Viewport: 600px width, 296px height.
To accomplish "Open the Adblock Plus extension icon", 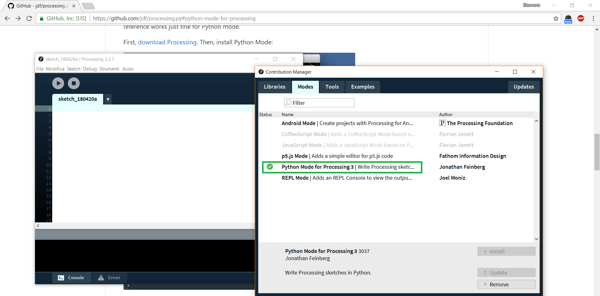I will point(581,18).
